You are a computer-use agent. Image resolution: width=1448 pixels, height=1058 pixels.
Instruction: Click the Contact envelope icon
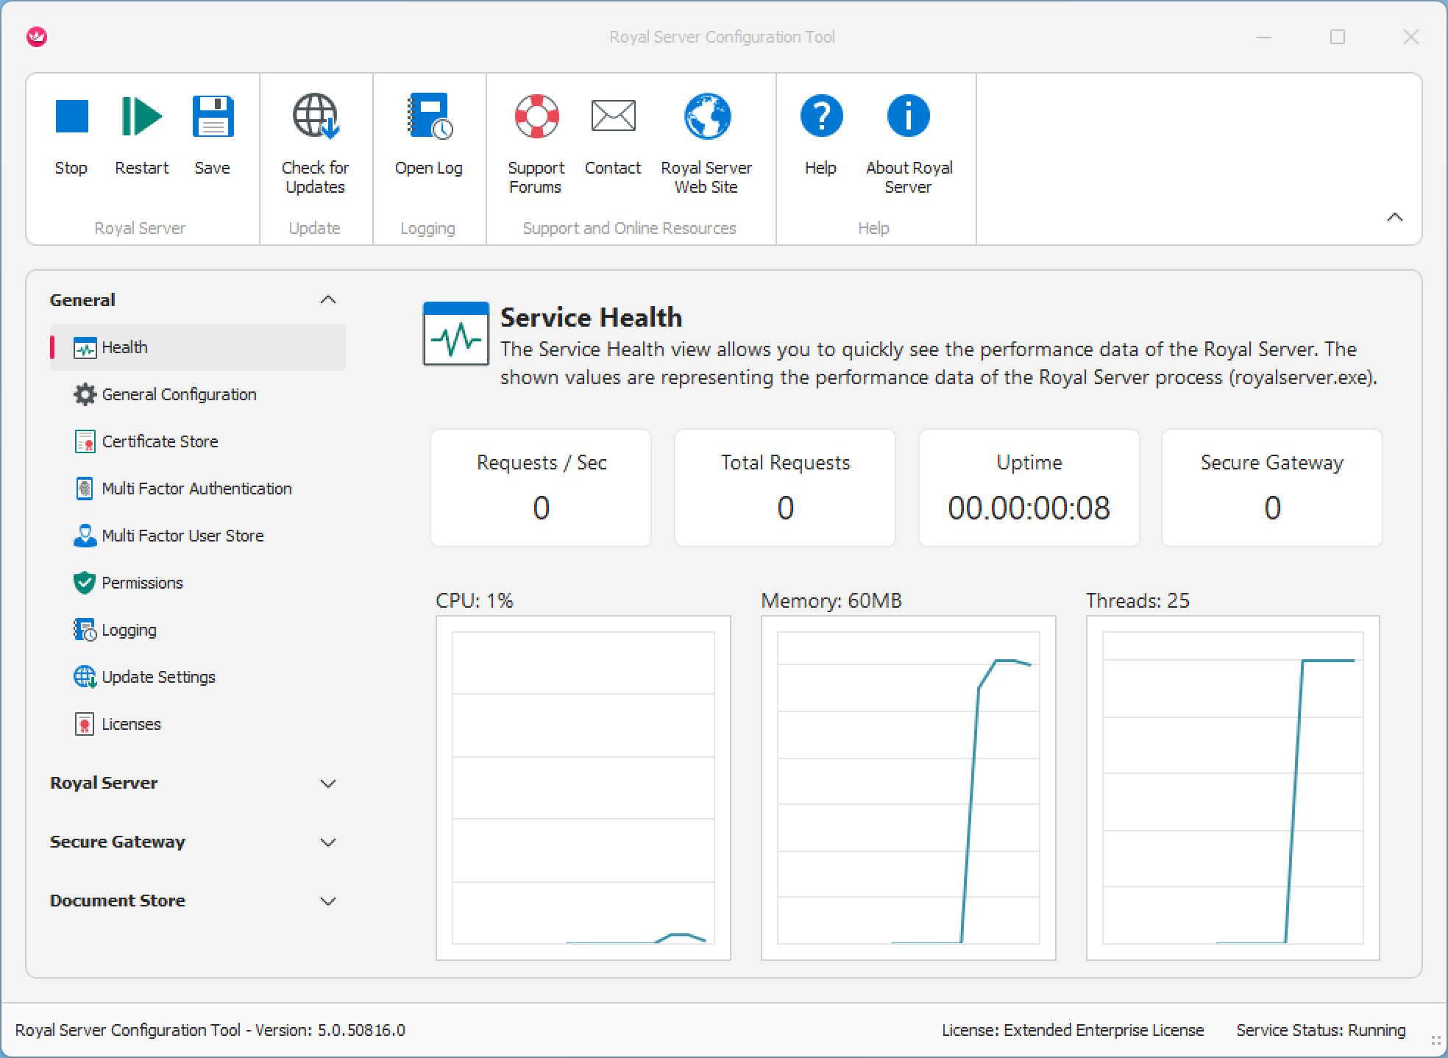(613, 117)
